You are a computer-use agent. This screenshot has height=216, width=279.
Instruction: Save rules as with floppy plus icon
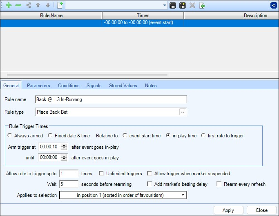click(182, 5)
